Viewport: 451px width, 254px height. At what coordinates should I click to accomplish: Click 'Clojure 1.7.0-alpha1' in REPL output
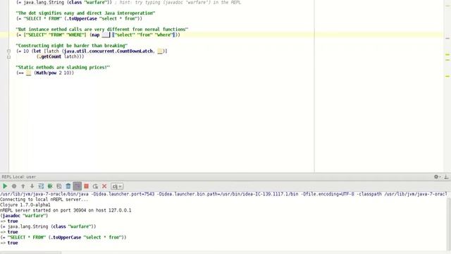point(25,205)
